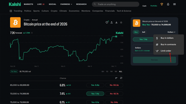Image resolution: width=186 pixels, height=104 pixels.
Task: Open the trophy leaderboard icon
Action: [162, 4]
